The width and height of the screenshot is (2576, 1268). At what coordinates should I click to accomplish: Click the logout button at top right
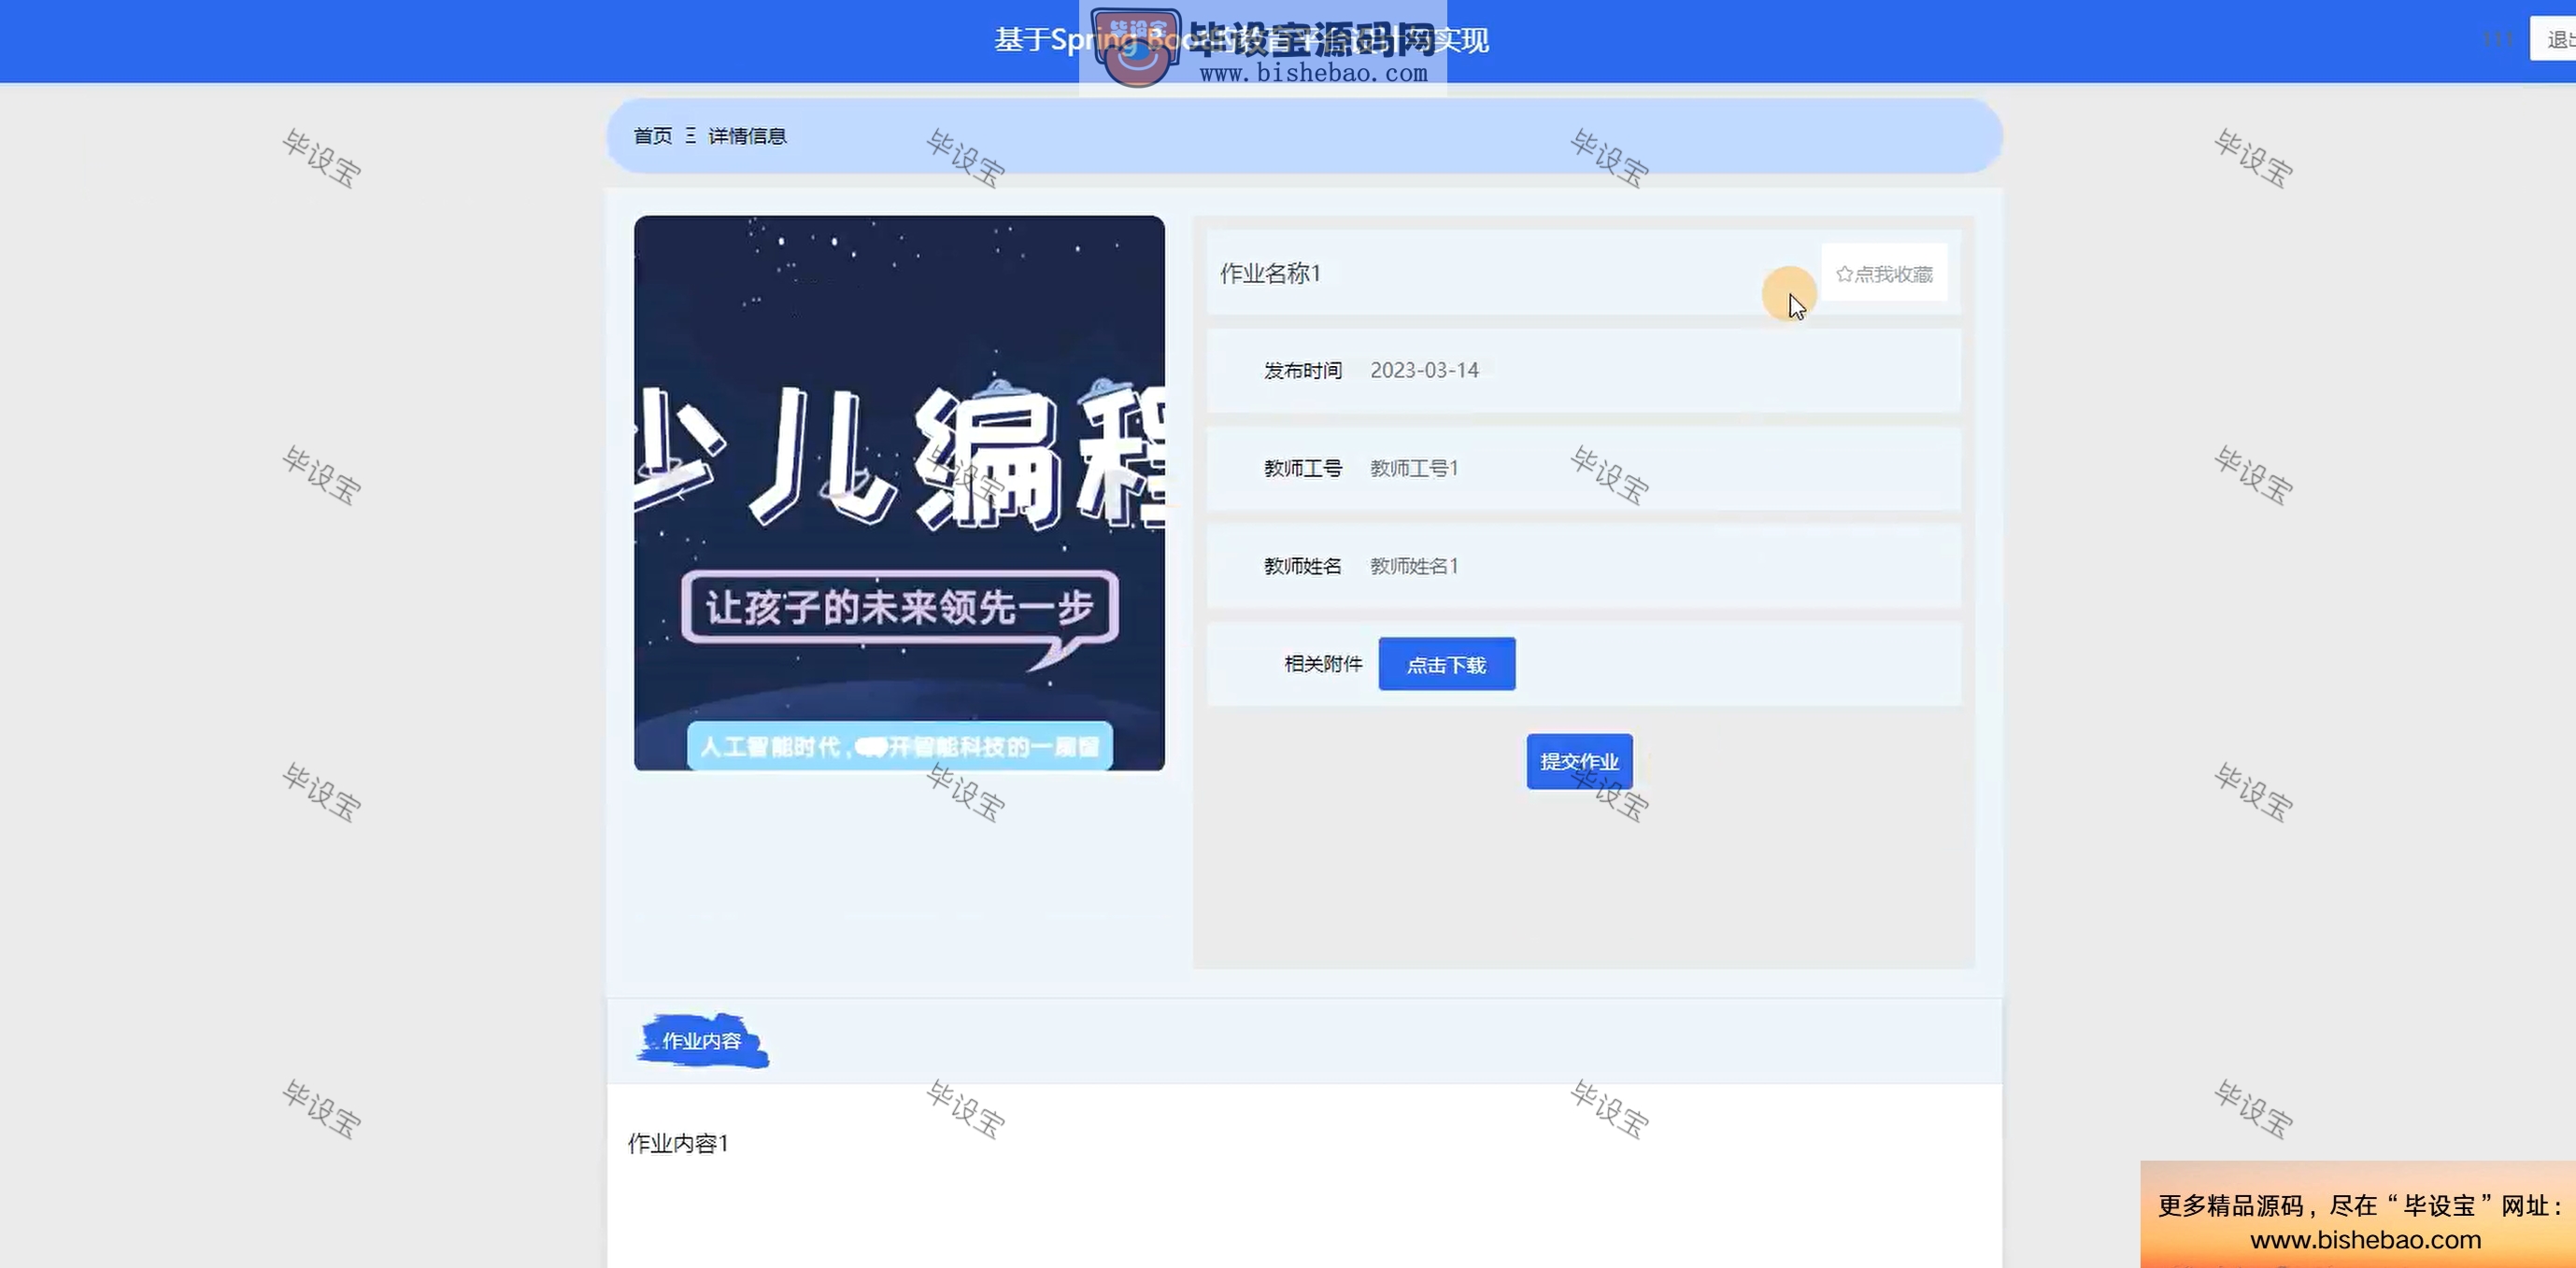click(2554, 39)
